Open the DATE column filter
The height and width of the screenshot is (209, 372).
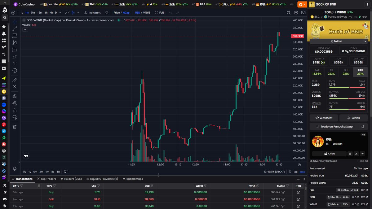pos(21,186)
